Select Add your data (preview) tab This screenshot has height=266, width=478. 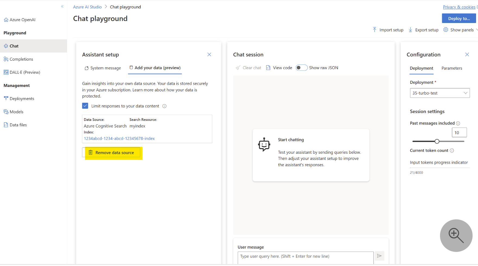(x=155, y=68)
